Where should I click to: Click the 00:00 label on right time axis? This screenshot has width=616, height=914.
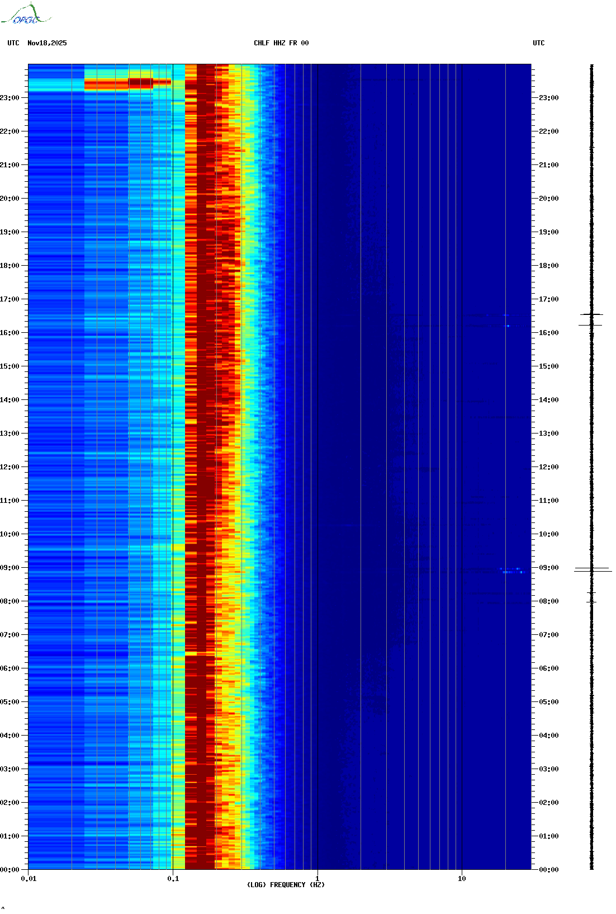[x=548, y=870]
